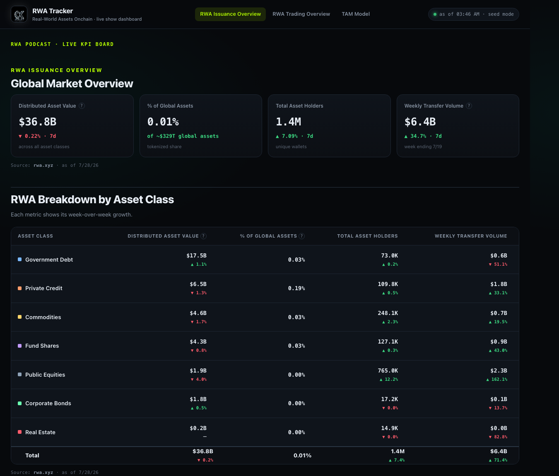Select the Commodities row label
The width and height of the screenshot is (559, 476).
43,317
